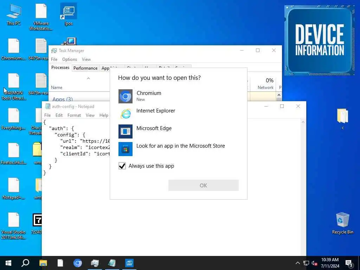Select the Firefox.lnk desktop file
This screenshot has height=270, width=360.
pyautogui.click(x=13, y=154)
